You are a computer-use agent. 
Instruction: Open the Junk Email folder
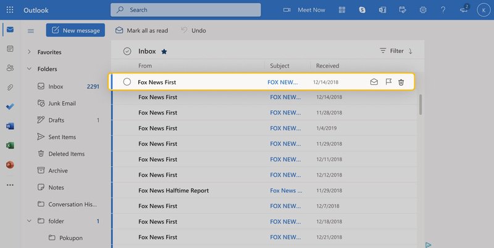tap(68, 103)
